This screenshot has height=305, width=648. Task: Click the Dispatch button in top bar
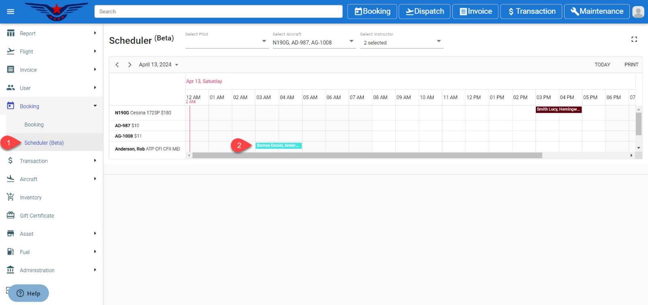pyautogui.click(x=424, y=11)
